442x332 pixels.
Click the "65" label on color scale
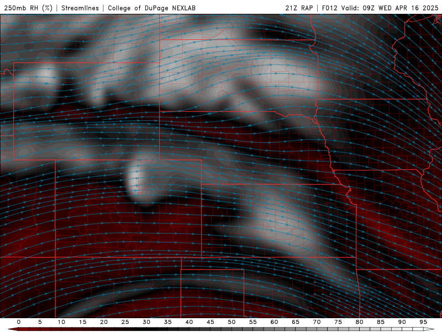(x=296, y=322)
